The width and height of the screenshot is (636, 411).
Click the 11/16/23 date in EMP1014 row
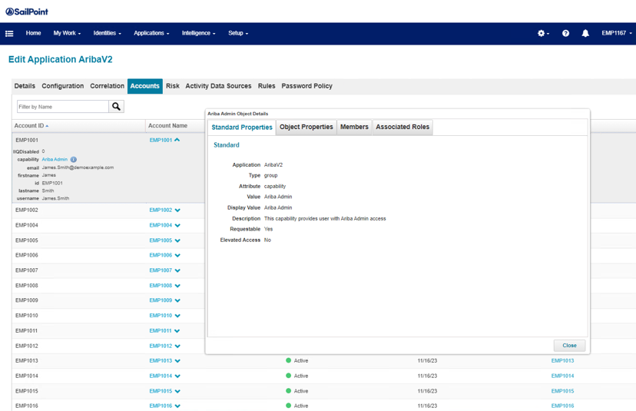point(427,376)
